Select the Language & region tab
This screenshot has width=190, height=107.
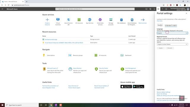tap(171, 25)
